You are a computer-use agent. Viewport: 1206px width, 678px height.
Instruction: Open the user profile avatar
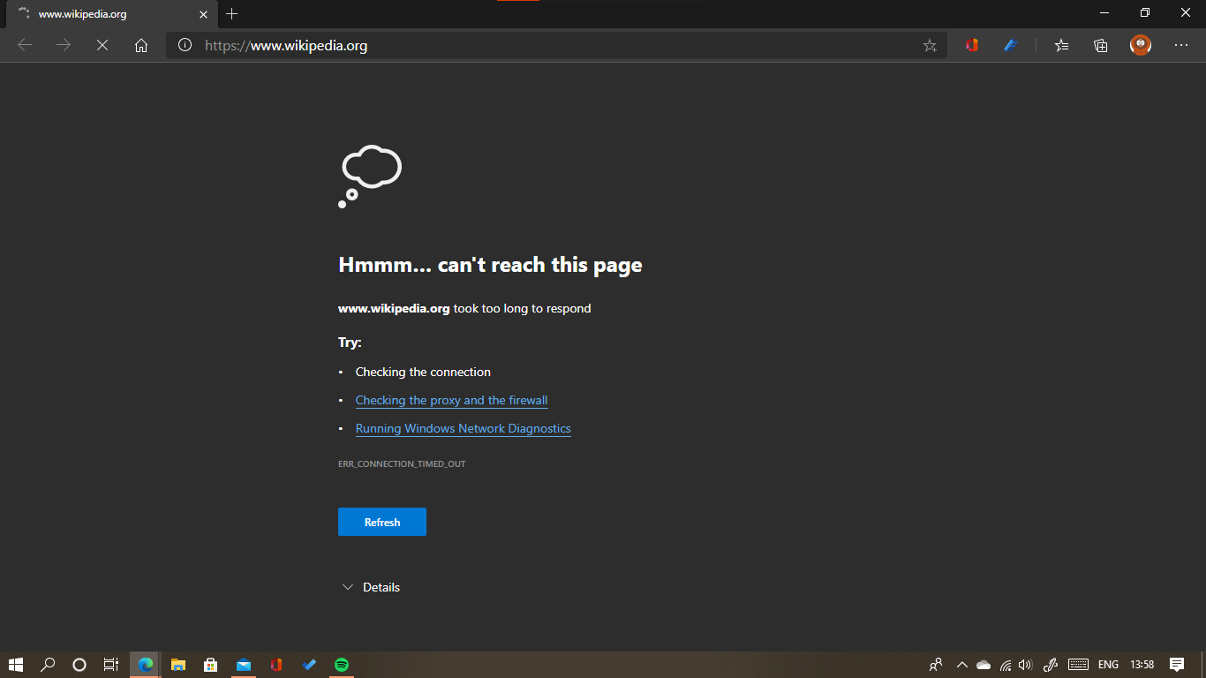click(x=1141, y=45)
